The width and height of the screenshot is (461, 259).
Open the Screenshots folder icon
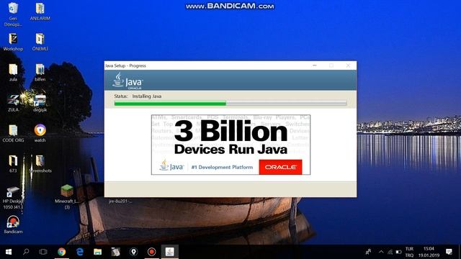tap(40, 164)
